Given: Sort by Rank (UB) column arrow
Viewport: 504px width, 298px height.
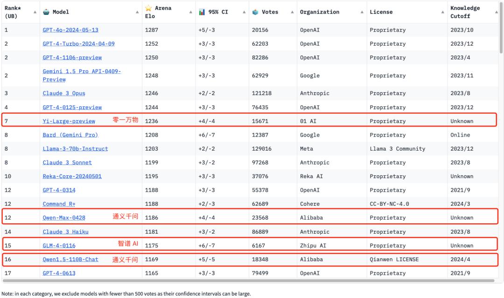Looking at the screenshot, I should [35, 12].
